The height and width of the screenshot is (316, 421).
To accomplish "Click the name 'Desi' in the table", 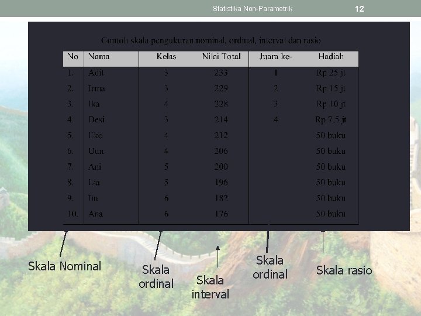I will (96, 119).
